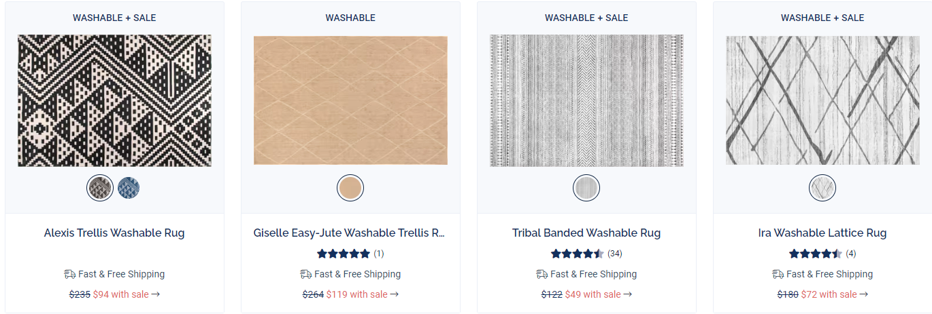Choose the tan swatch under Giselle jute rug
The image size is (932, 314).
tap(350, 188)
